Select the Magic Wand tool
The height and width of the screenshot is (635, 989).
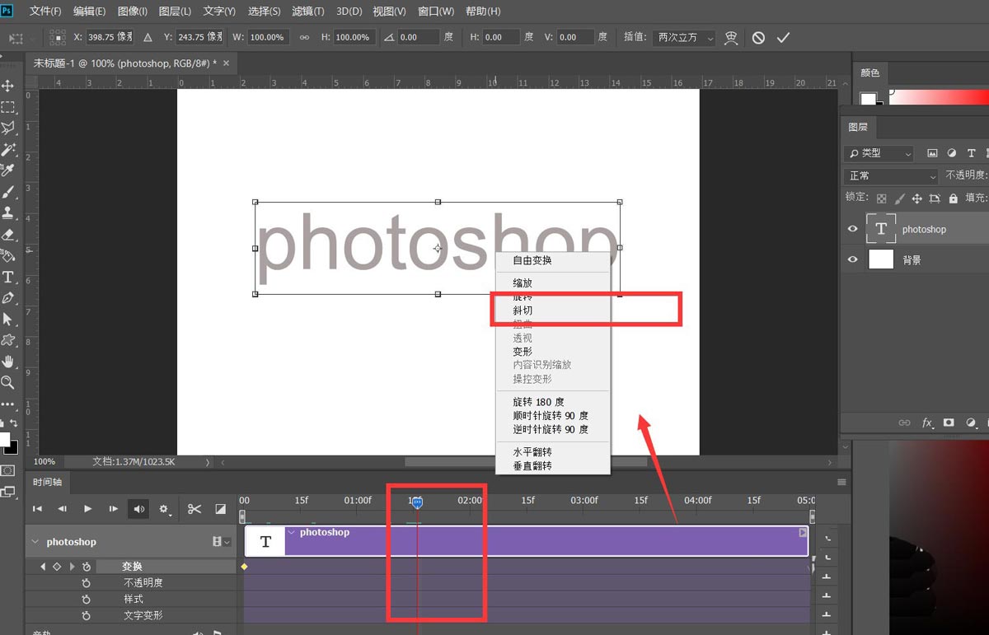8,149
